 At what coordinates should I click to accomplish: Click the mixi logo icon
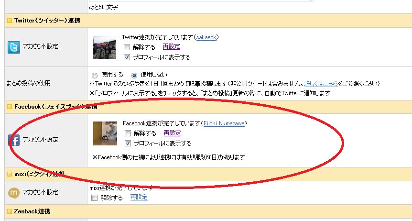coord(14,193)
